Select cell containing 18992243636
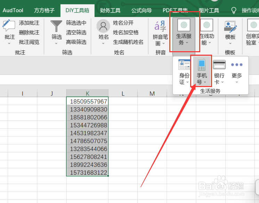259x203 pixels. pyautogui.click(x=87, y=164)
